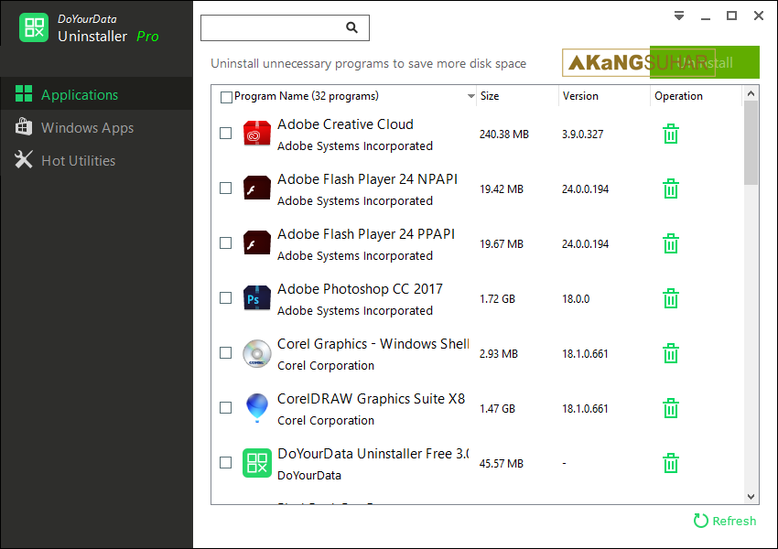Click the 1.72 GB size value
The height and width of the screenshot is (549, 778).
[x=497, y=299]
